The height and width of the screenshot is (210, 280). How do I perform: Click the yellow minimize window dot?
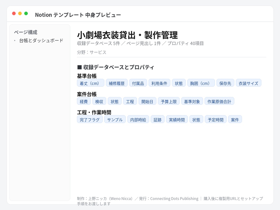pos(20,13)
